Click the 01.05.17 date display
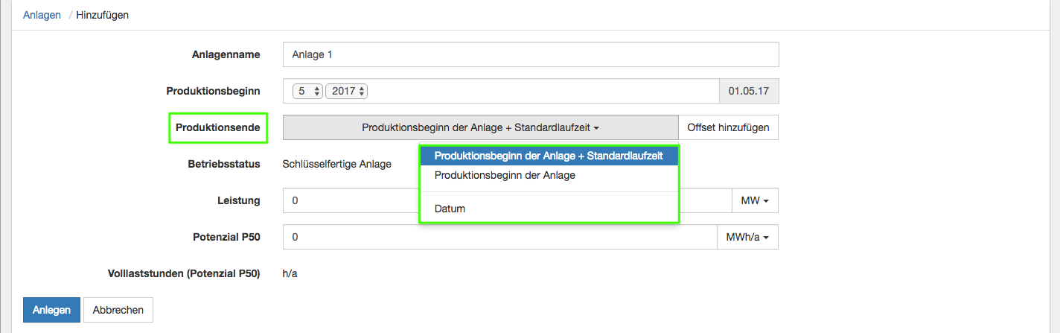Image resolution: width=1060 pixels, height=333 pixels. 748,91
